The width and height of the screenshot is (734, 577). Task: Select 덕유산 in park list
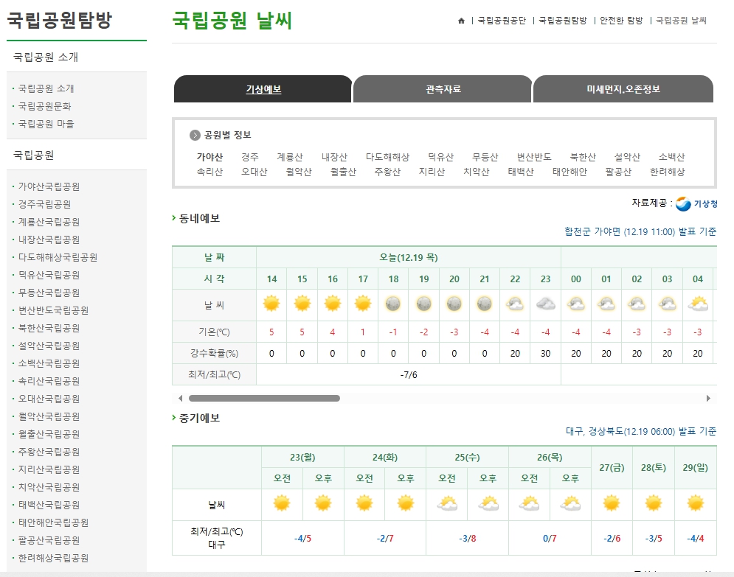[x=441, y=157]
